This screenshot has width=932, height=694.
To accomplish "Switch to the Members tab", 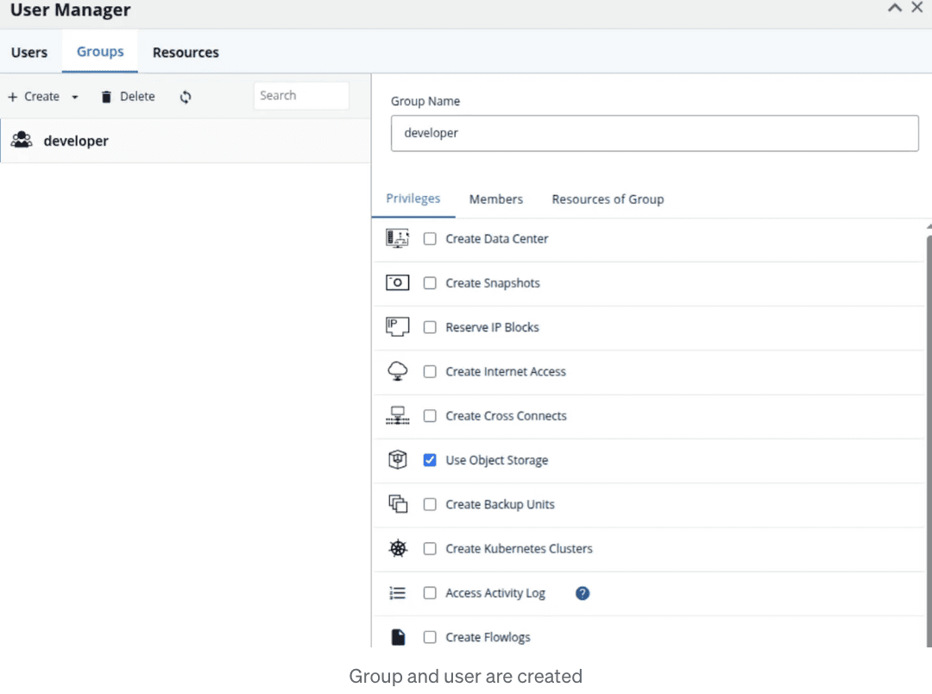I will (x=495, y=199).
